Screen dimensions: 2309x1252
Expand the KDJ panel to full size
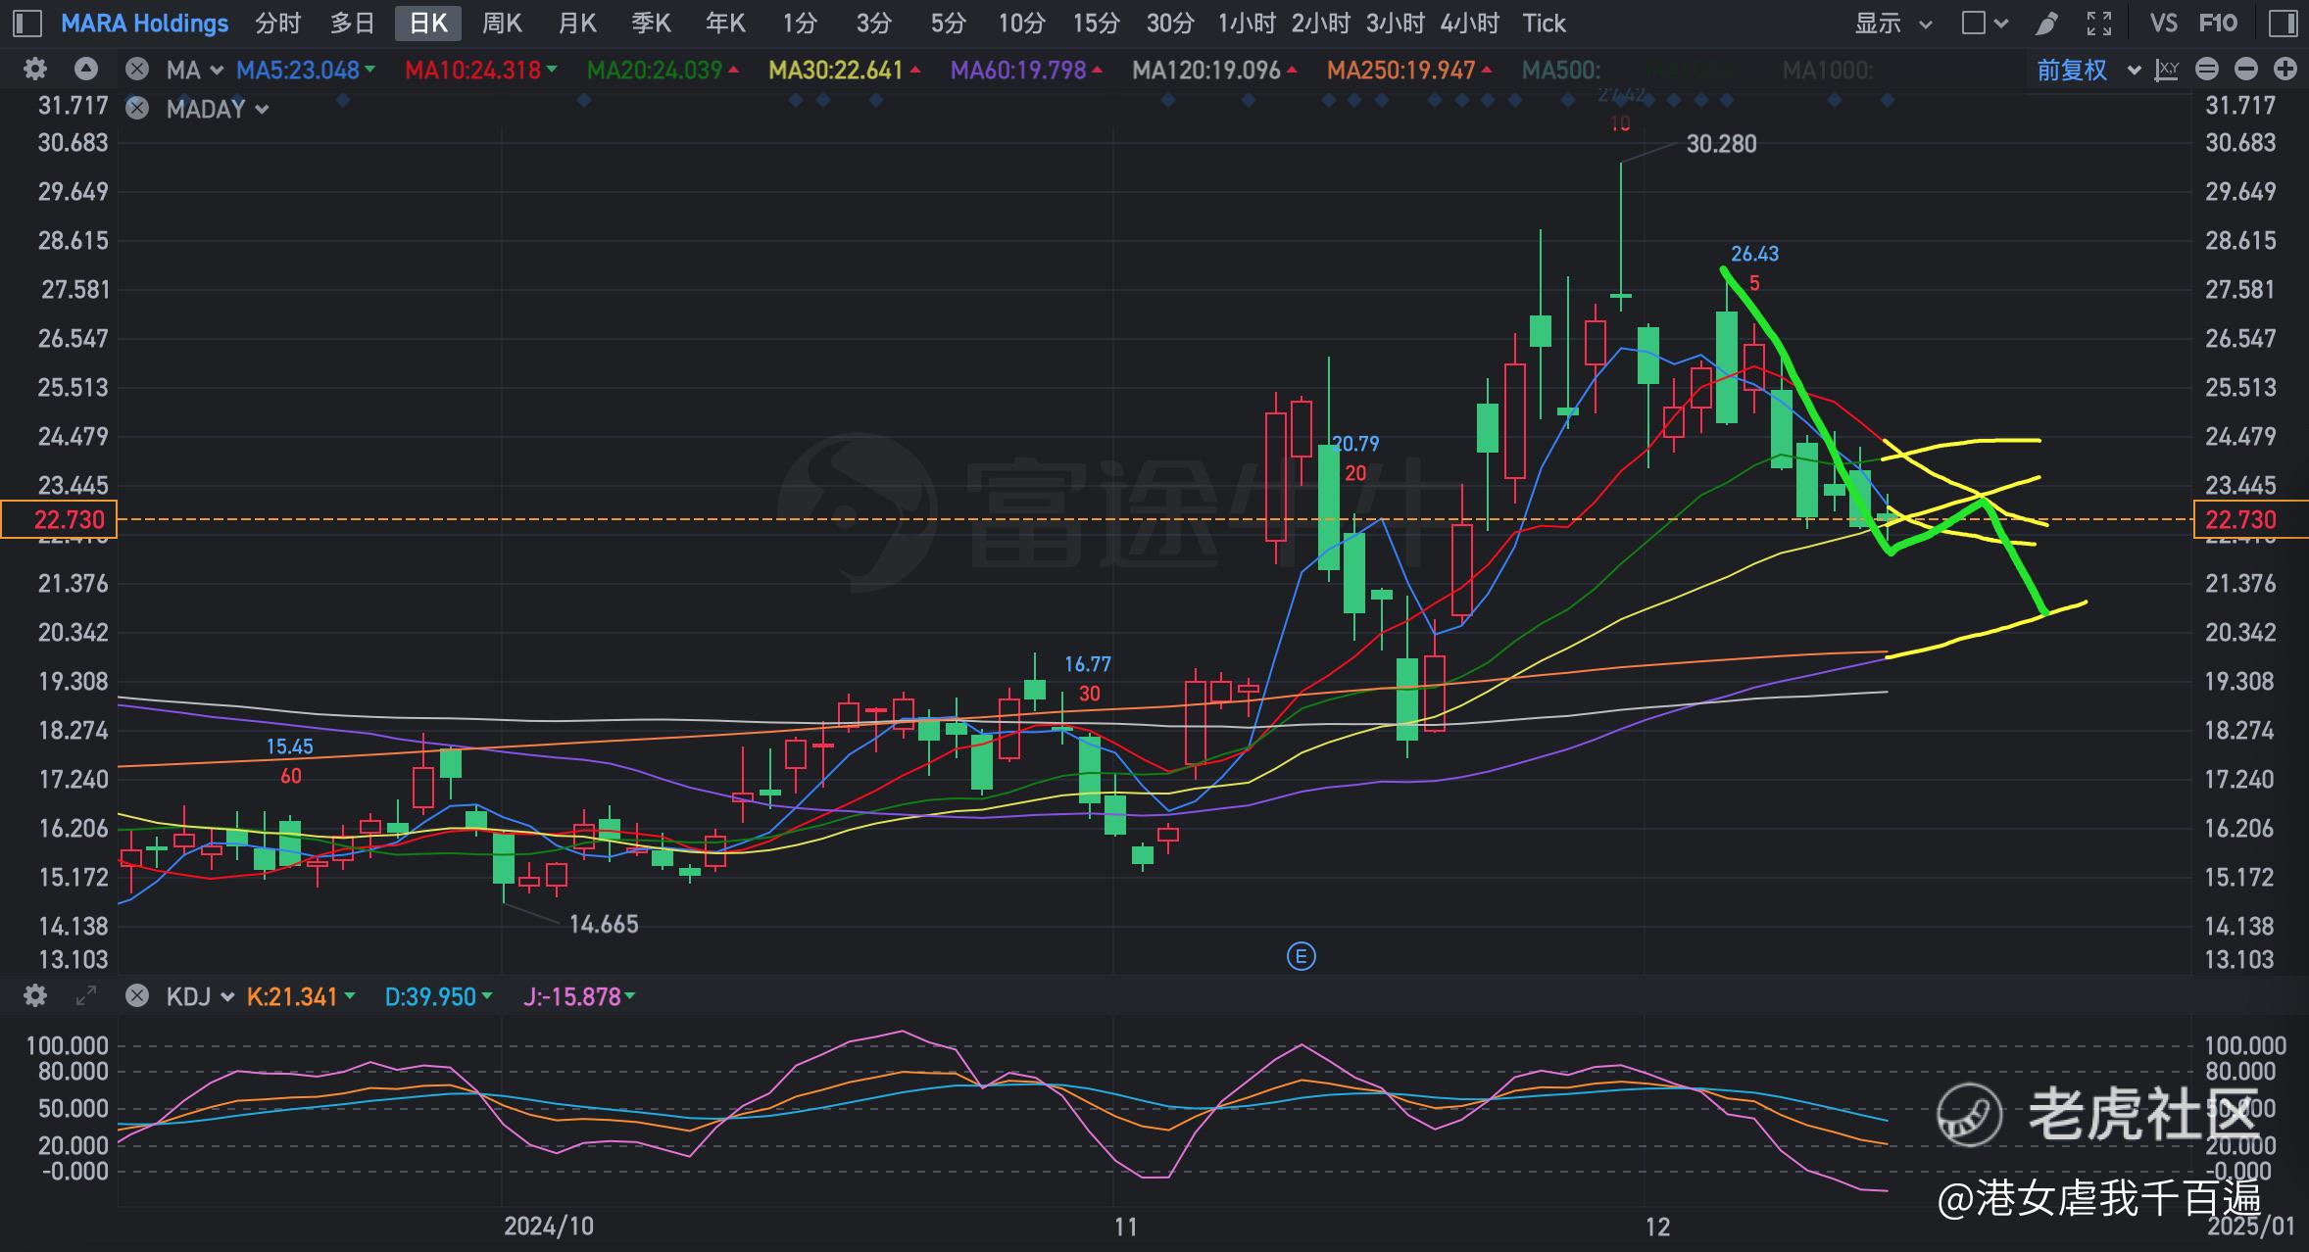[86, 996]
